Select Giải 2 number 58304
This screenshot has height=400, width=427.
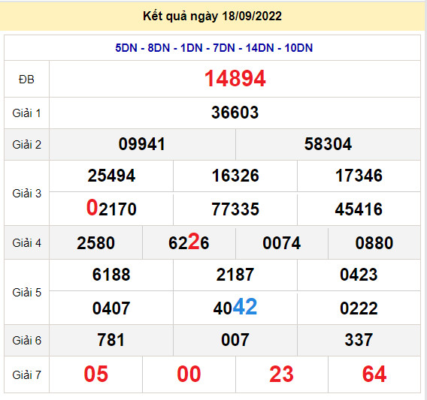(328, 144)
